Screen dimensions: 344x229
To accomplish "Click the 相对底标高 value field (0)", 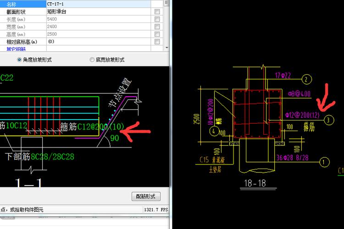I will pos(99,41).
